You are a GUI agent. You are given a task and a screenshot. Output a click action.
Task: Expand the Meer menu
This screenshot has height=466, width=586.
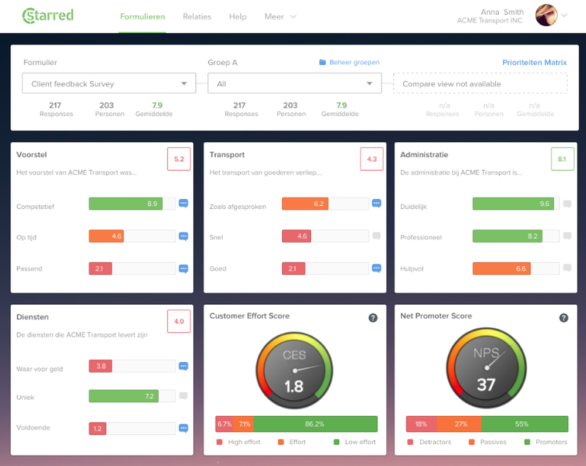(280, 17)
